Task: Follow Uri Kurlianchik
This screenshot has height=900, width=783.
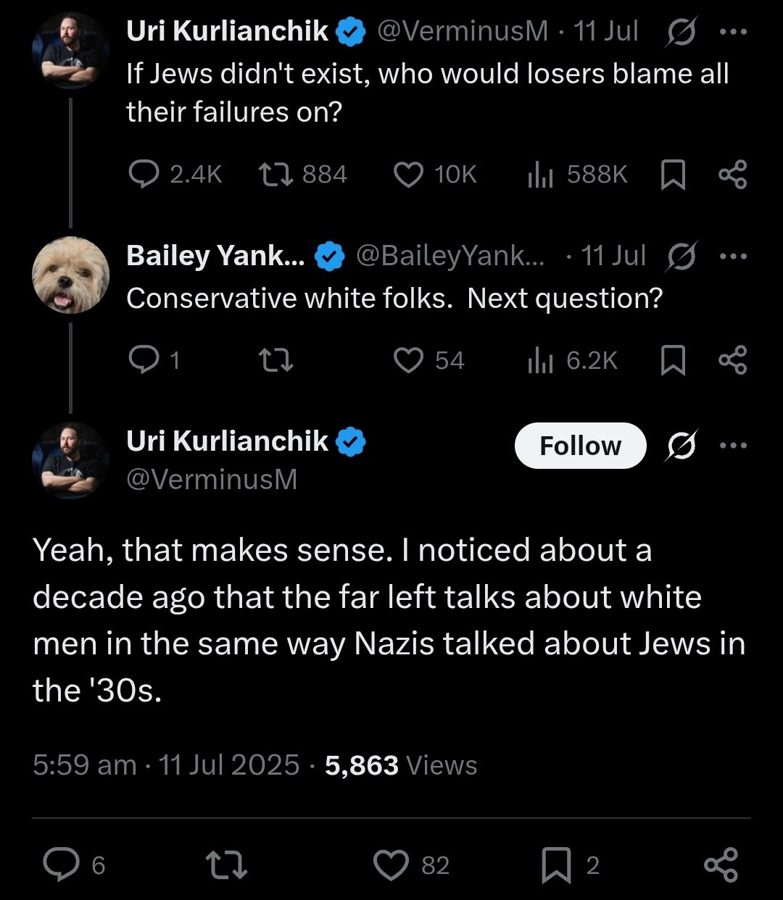Action: click(580, 446)
